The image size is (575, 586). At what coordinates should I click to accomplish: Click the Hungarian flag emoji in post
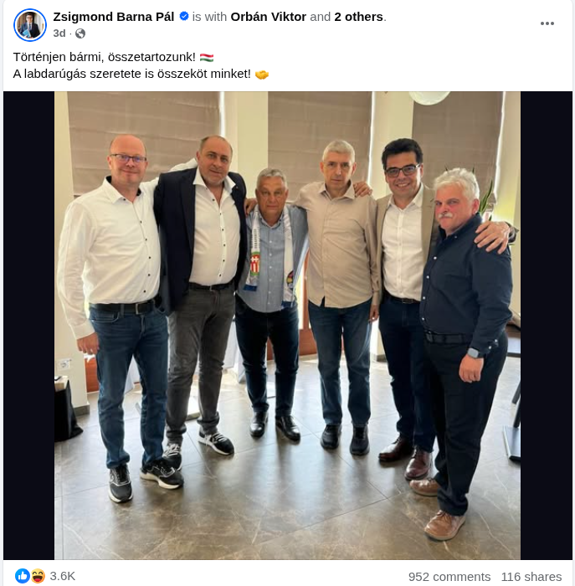[207, 58]
